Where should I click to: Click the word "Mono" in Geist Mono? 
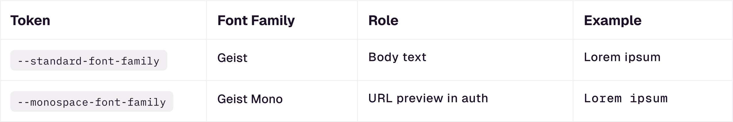click(x=266, y=99)
